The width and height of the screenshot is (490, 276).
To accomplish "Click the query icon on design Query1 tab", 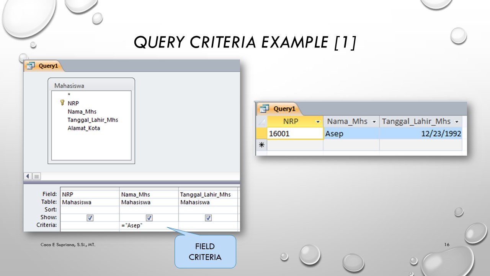I will [x=31, y=66].
